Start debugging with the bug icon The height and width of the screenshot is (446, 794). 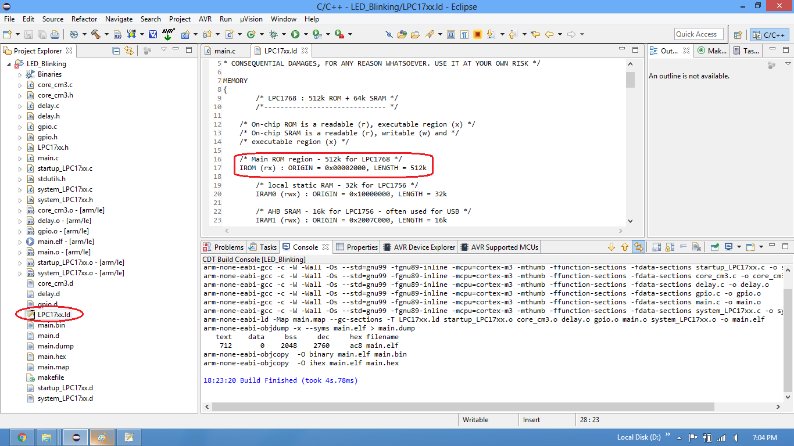click(x=274, y=34)
